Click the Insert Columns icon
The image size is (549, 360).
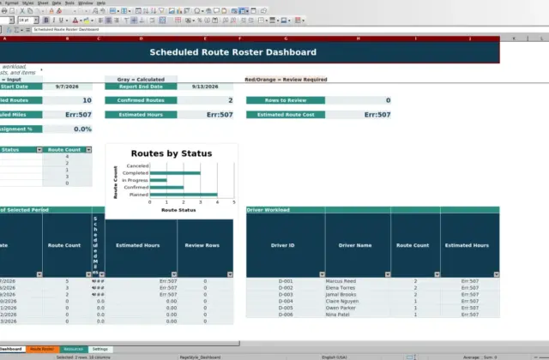pyautogui.click(x=124, y=11)
